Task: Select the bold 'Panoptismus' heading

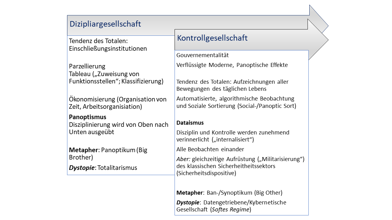Action: (88, 117)
